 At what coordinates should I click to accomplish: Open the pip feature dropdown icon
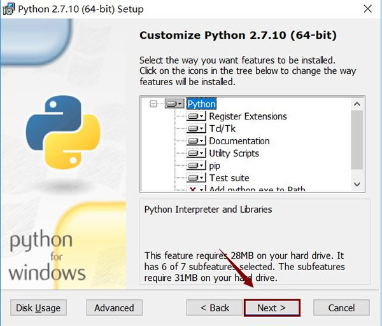[x=196, y=166]
